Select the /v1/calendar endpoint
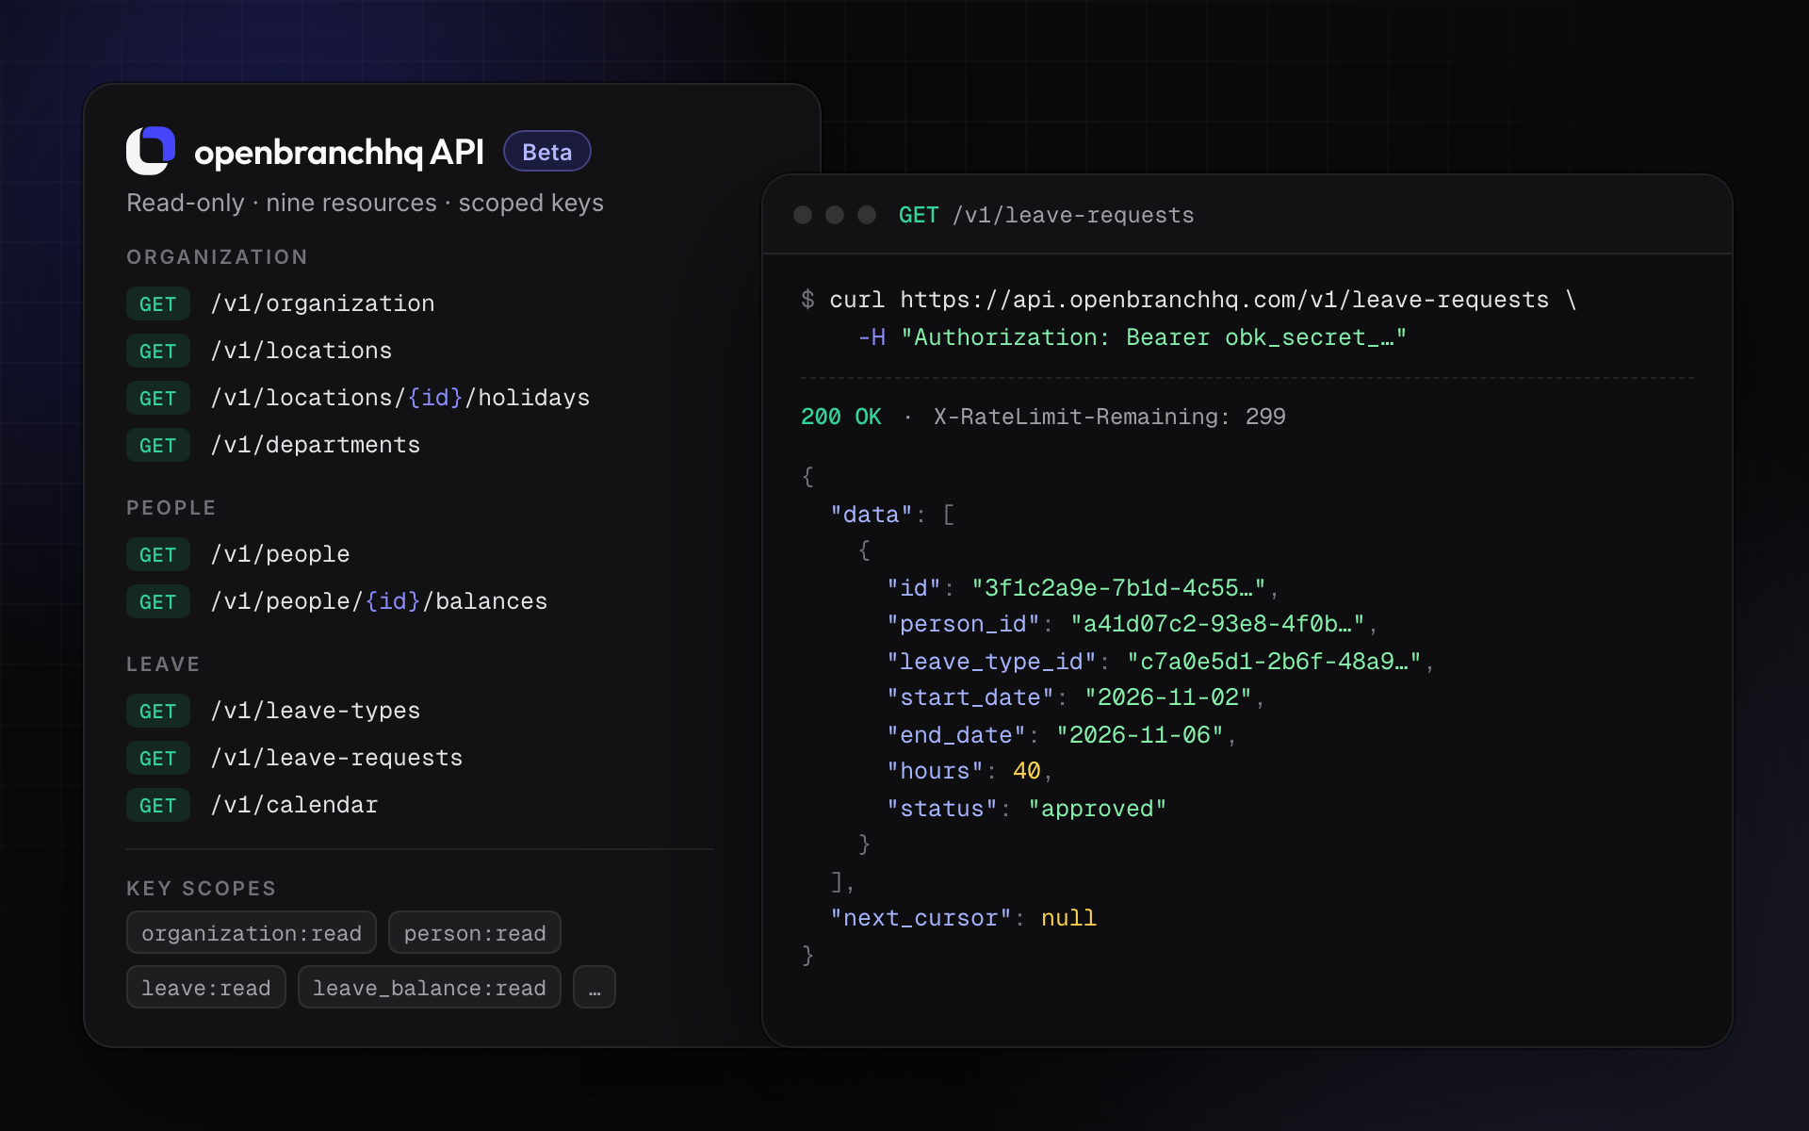 click(253, 805)
